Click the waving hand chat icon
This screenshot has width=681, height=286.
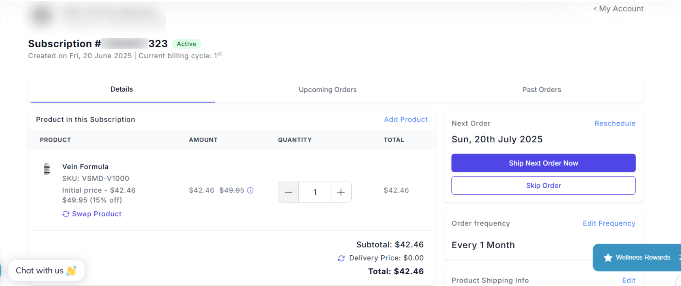(71, 271)
